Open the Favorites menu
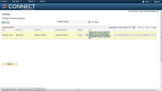 pos(5,2)
